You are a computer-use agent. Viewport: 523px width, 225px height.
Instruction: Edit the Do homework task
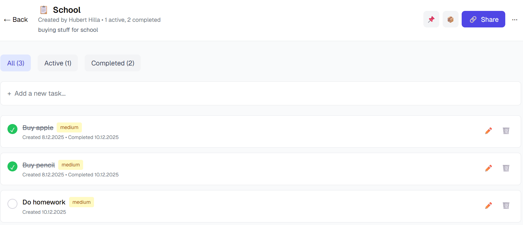[x=488, y=206]
